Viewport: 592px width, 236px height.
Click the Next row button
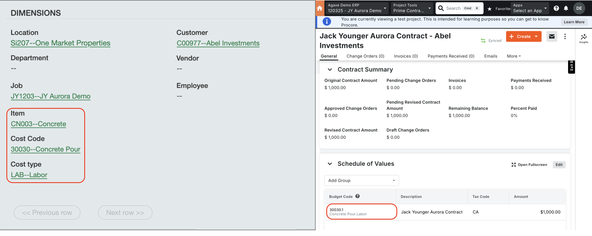(x=125, y=213)
